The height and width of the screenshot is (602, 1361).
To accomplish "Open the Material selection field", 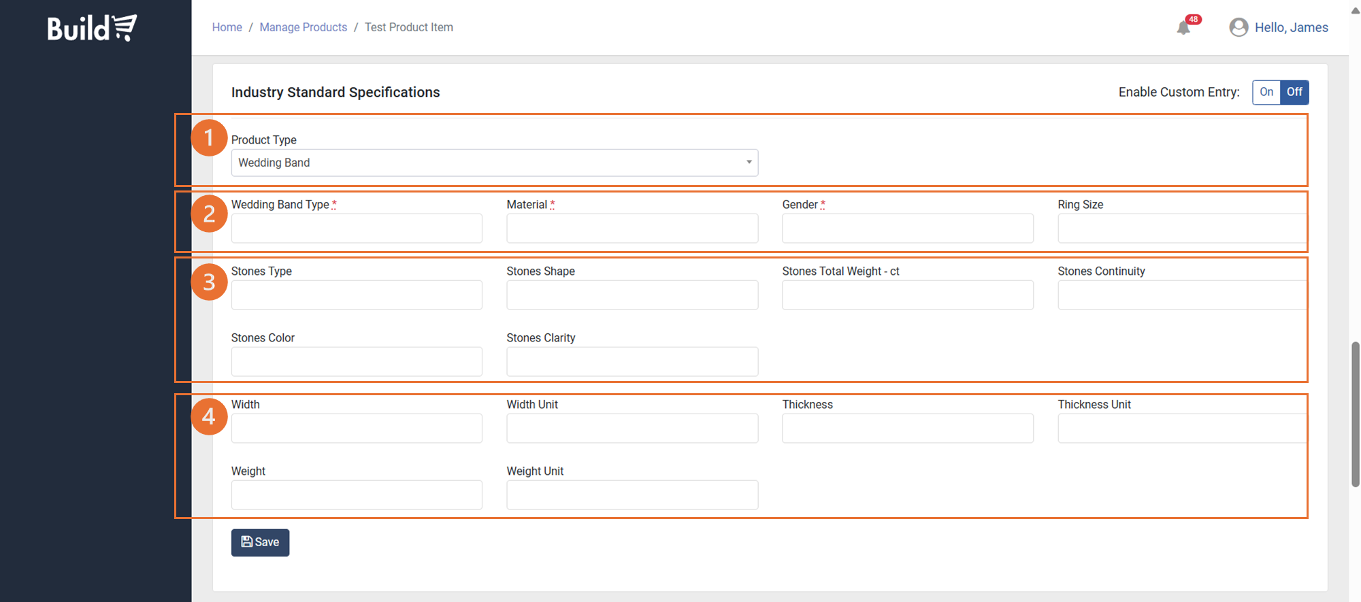I will 632,229.
